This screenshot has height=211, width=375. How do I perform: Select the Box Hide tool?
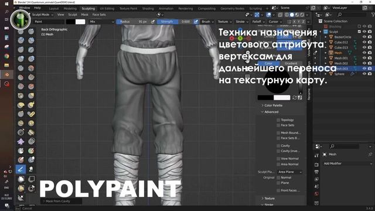(x=31, y=179)
